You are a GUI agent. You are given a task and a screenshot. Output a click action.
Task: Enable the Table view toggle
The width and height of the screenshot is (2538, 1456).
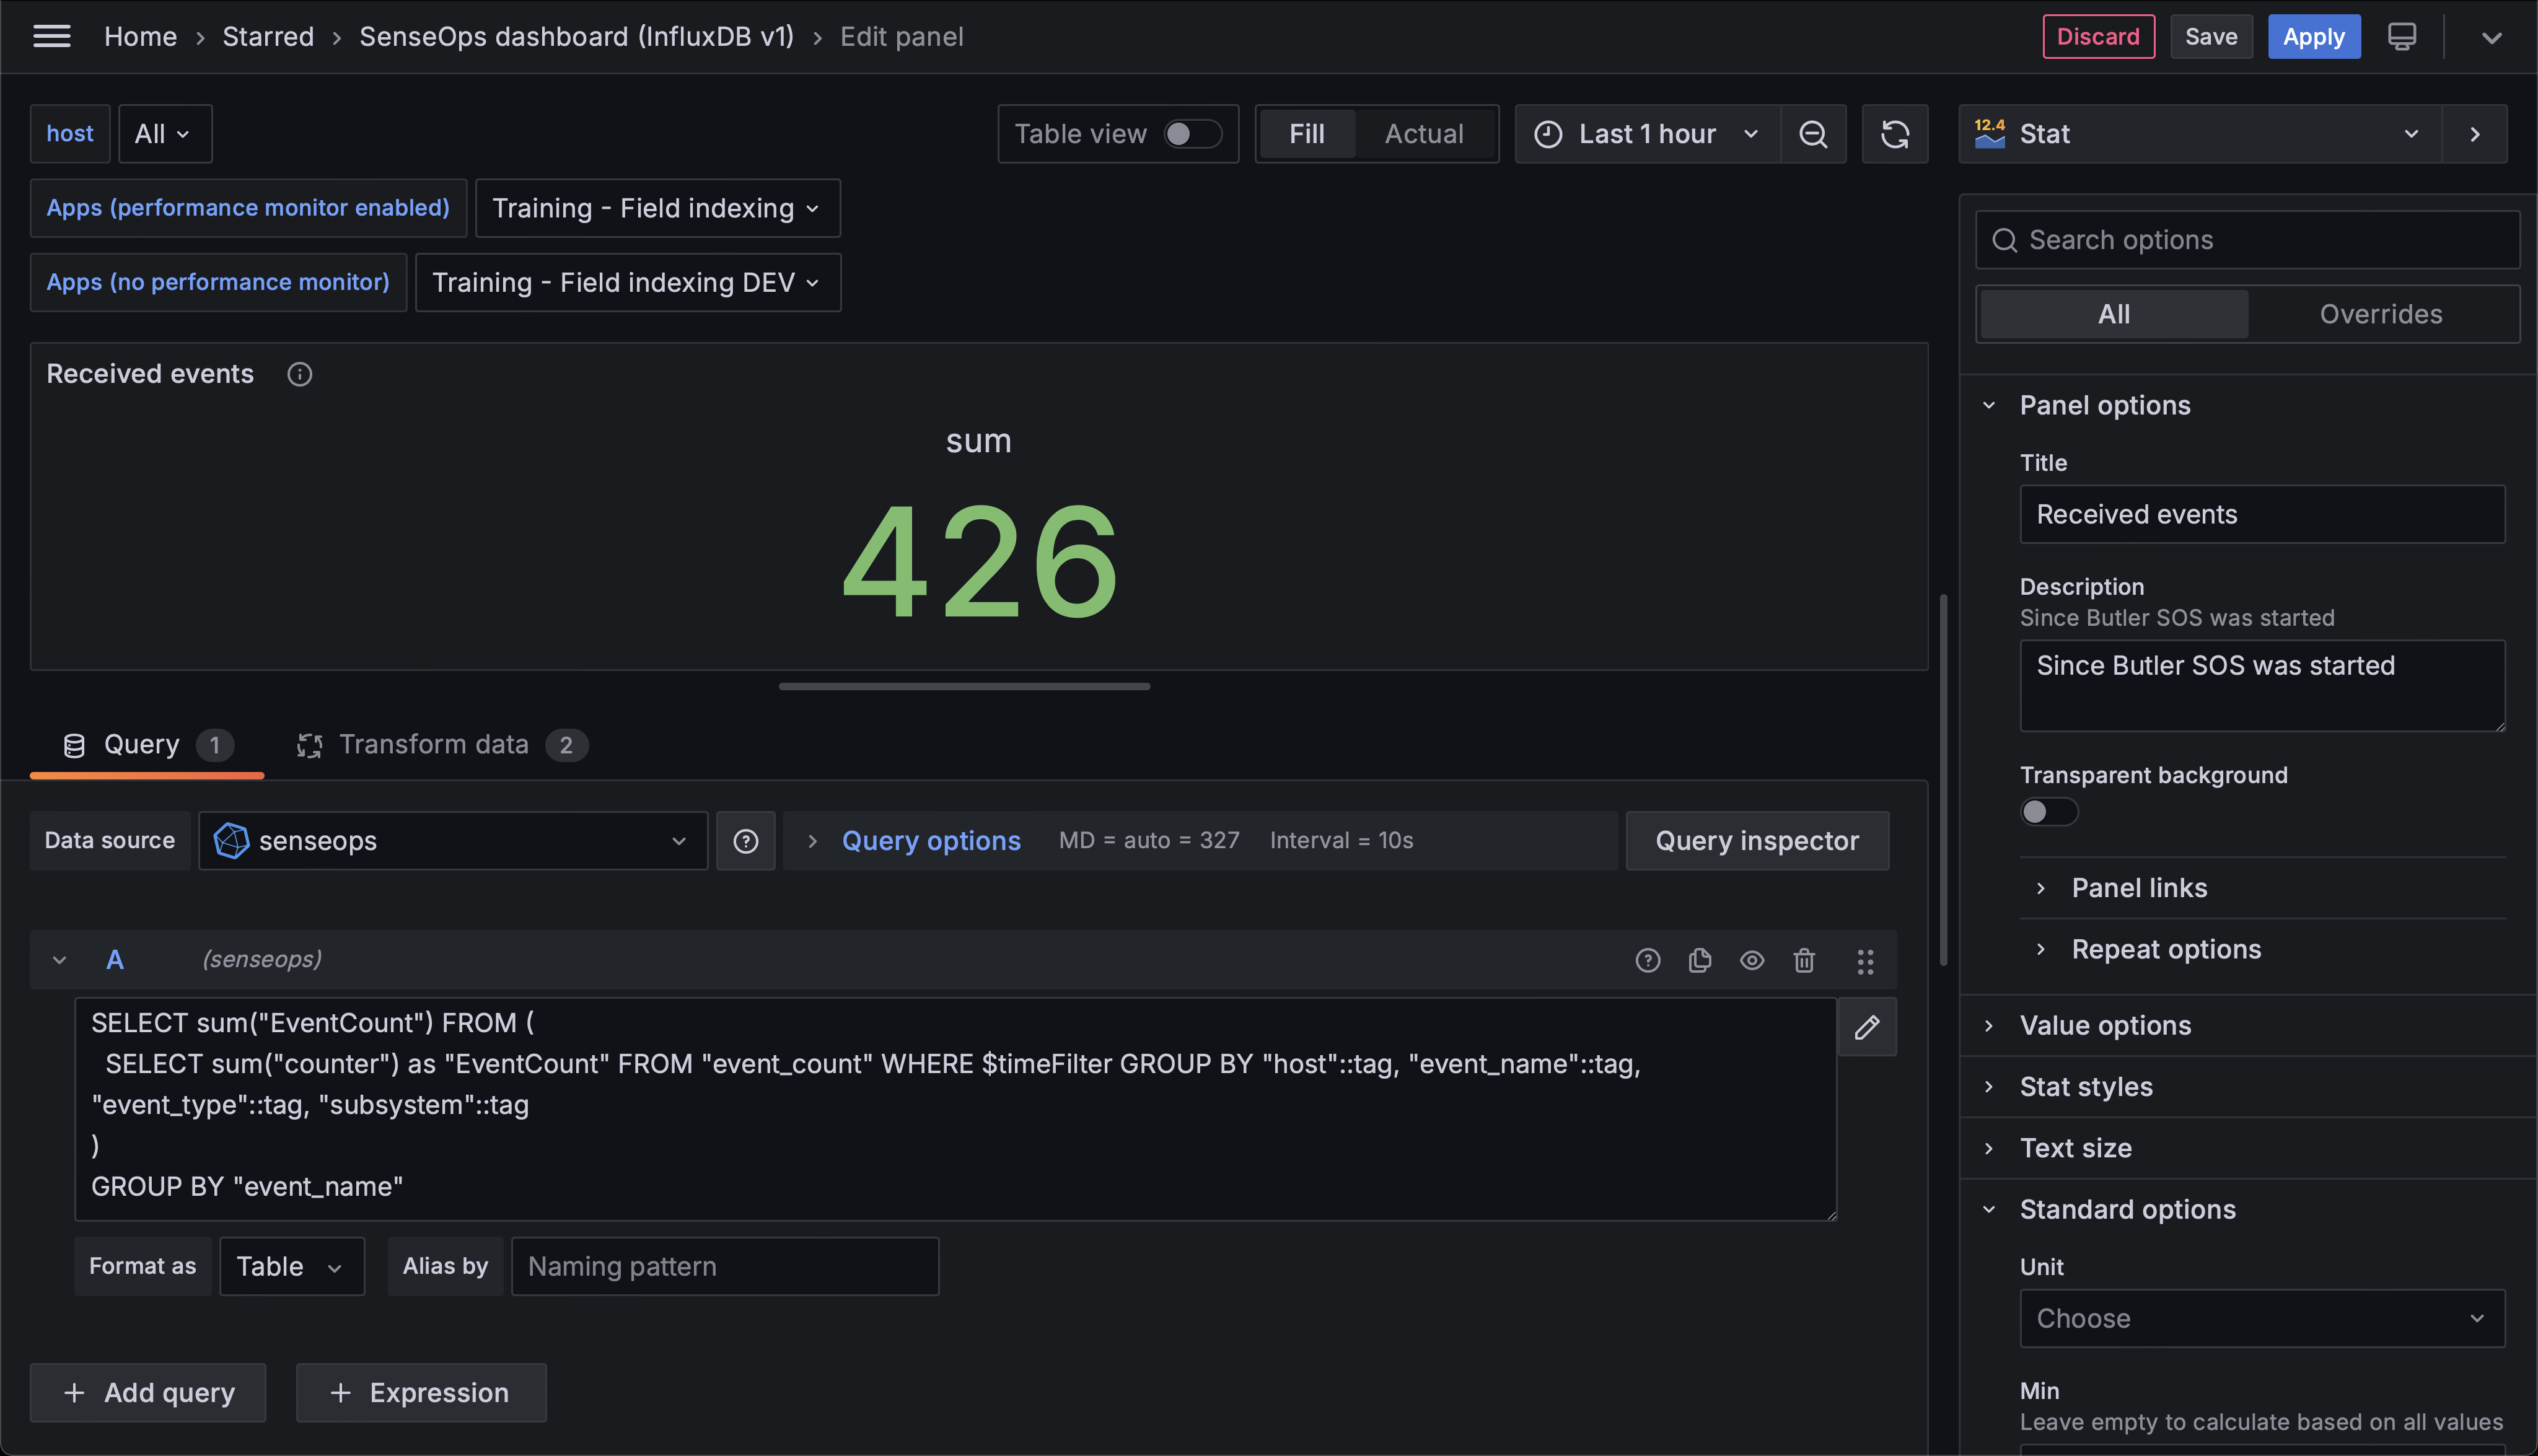coord(1193,133)
